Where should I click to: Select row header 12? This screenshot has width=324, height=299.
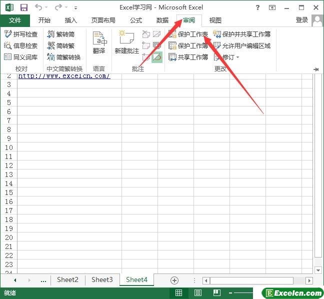pyautogui.click(x=9, y=165)
